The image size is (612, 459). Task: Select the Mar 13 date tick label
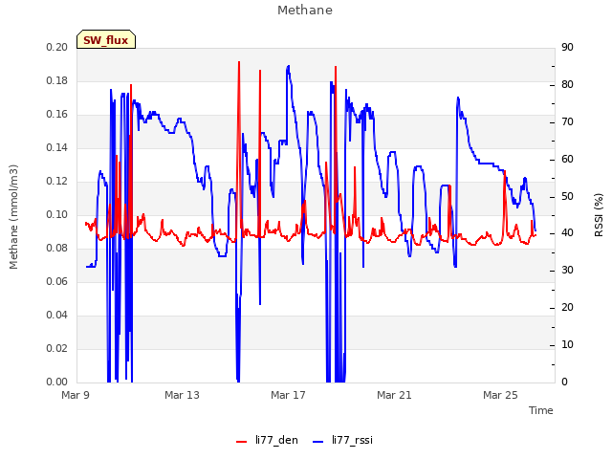pyautogui.click(x=182, y=395)
